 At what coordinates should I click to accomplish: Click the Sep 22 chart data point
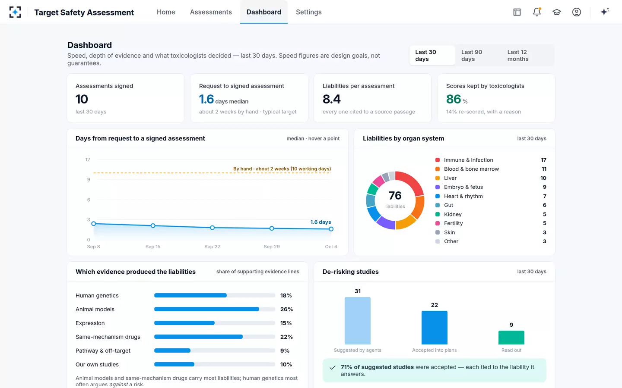click(x=213, y=228)
